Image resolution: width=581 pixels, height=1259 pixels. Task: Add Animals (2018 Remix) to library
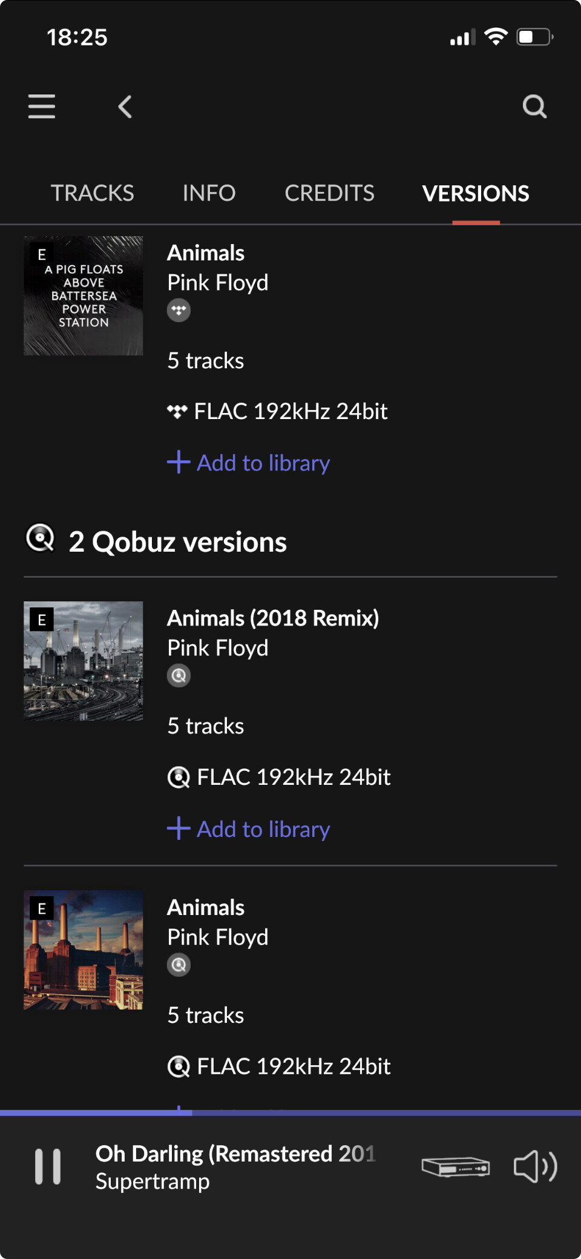[x=249, y=829]
